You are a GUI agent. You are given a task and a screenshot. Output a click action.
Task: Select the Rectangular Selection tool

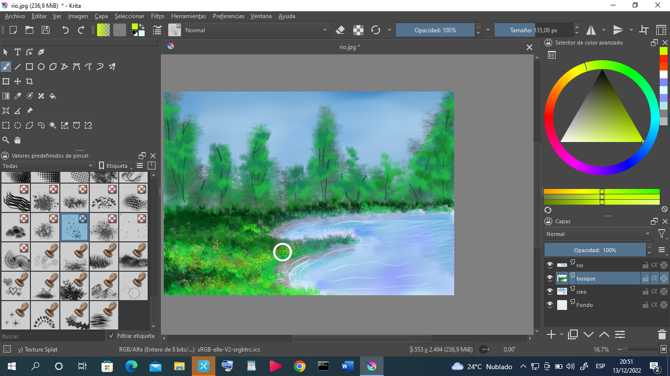[x=6, y=125]
